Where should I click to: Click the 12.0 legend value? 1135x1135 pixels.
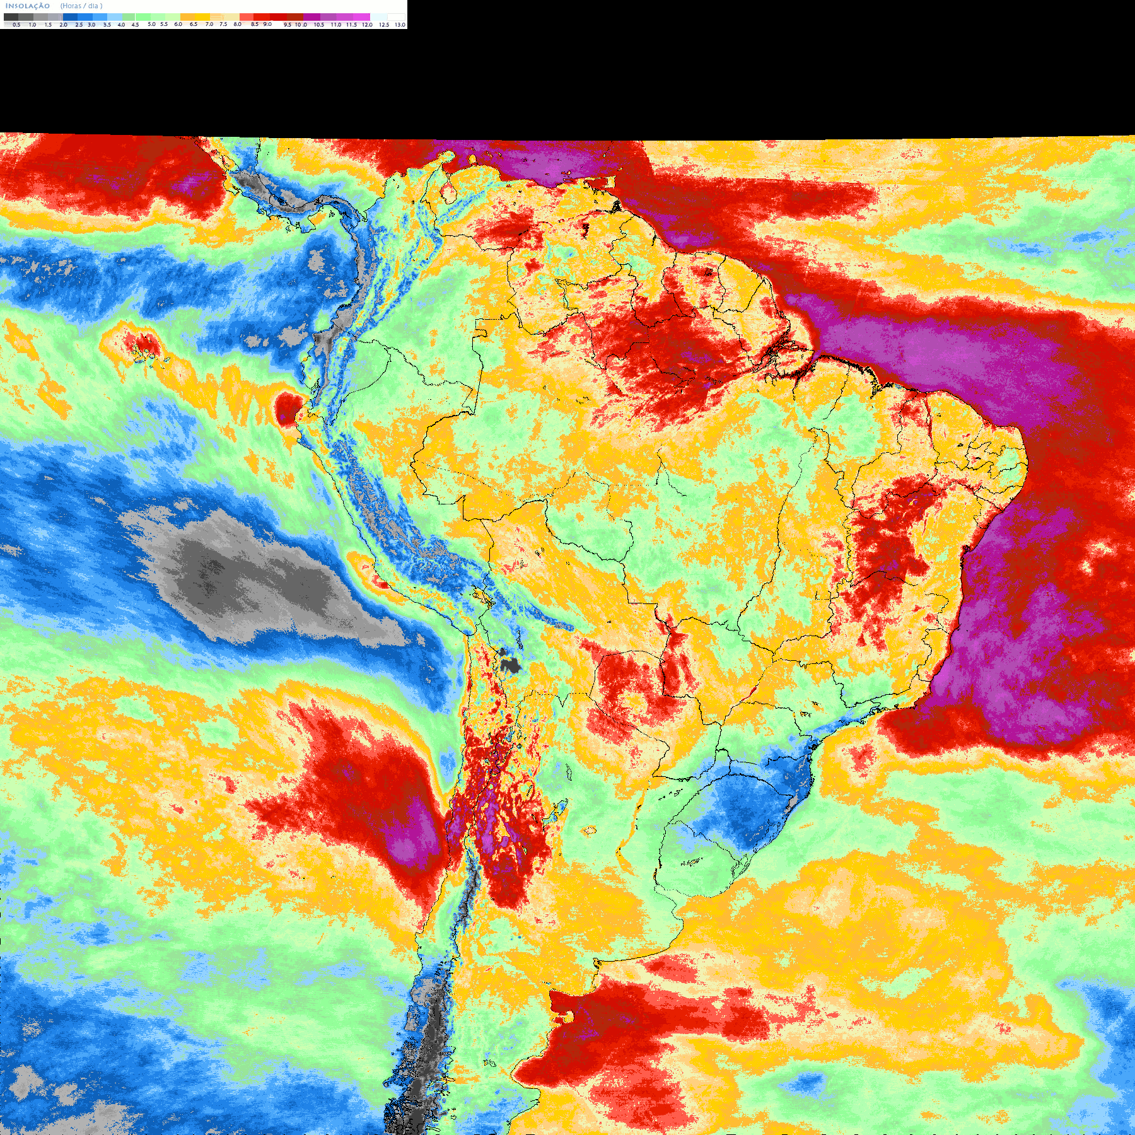point(367,25)
